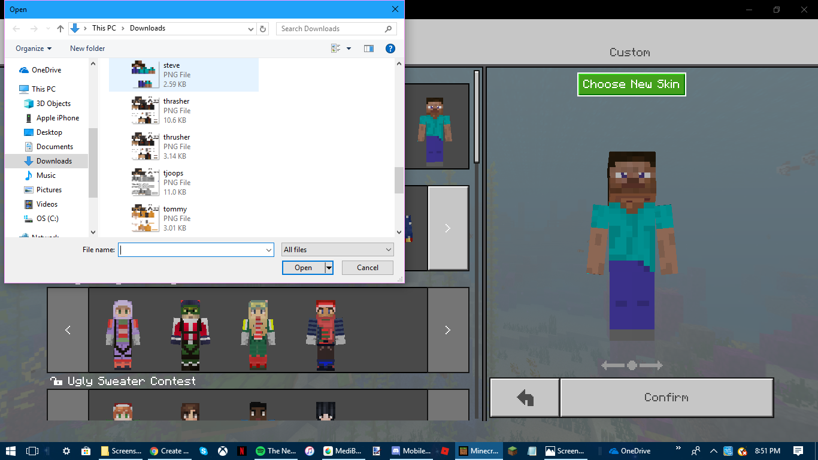Open Settings gear on taskbar
Screen dimensions: 818x460
point(66,451)
